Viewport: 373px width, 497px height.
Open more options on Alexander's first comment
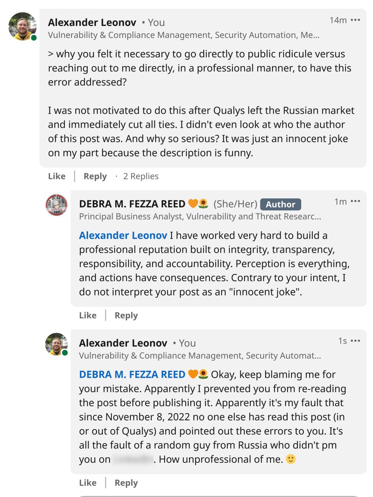click(x=355, y=20)
